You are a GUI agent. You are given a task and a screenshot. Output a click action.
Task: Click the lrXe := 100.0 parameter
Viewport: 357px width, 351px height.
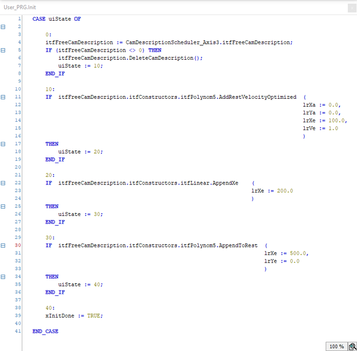click(x=324, y=121)
